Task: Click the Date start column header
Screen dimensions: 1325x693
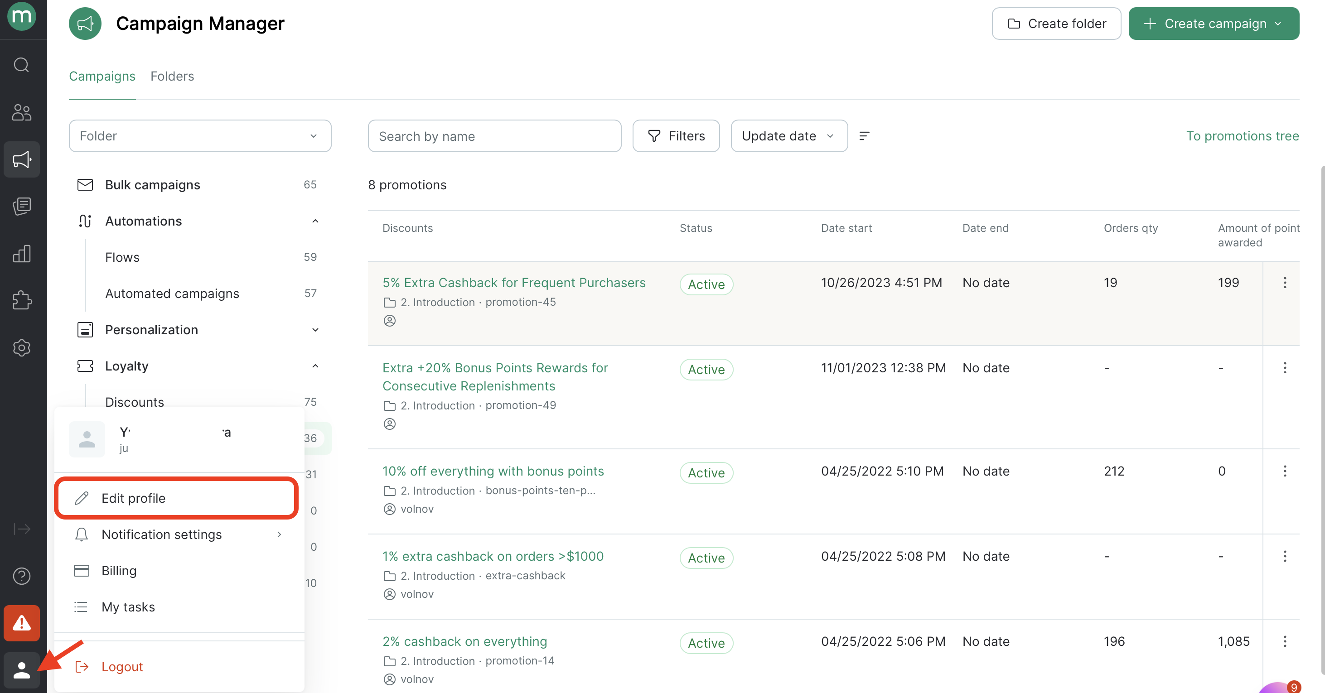Action: (x=846, y=228)
